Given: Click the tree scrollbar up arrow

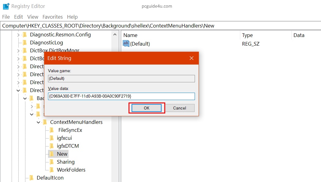Looking at the screenshot, I should point(115,35).
